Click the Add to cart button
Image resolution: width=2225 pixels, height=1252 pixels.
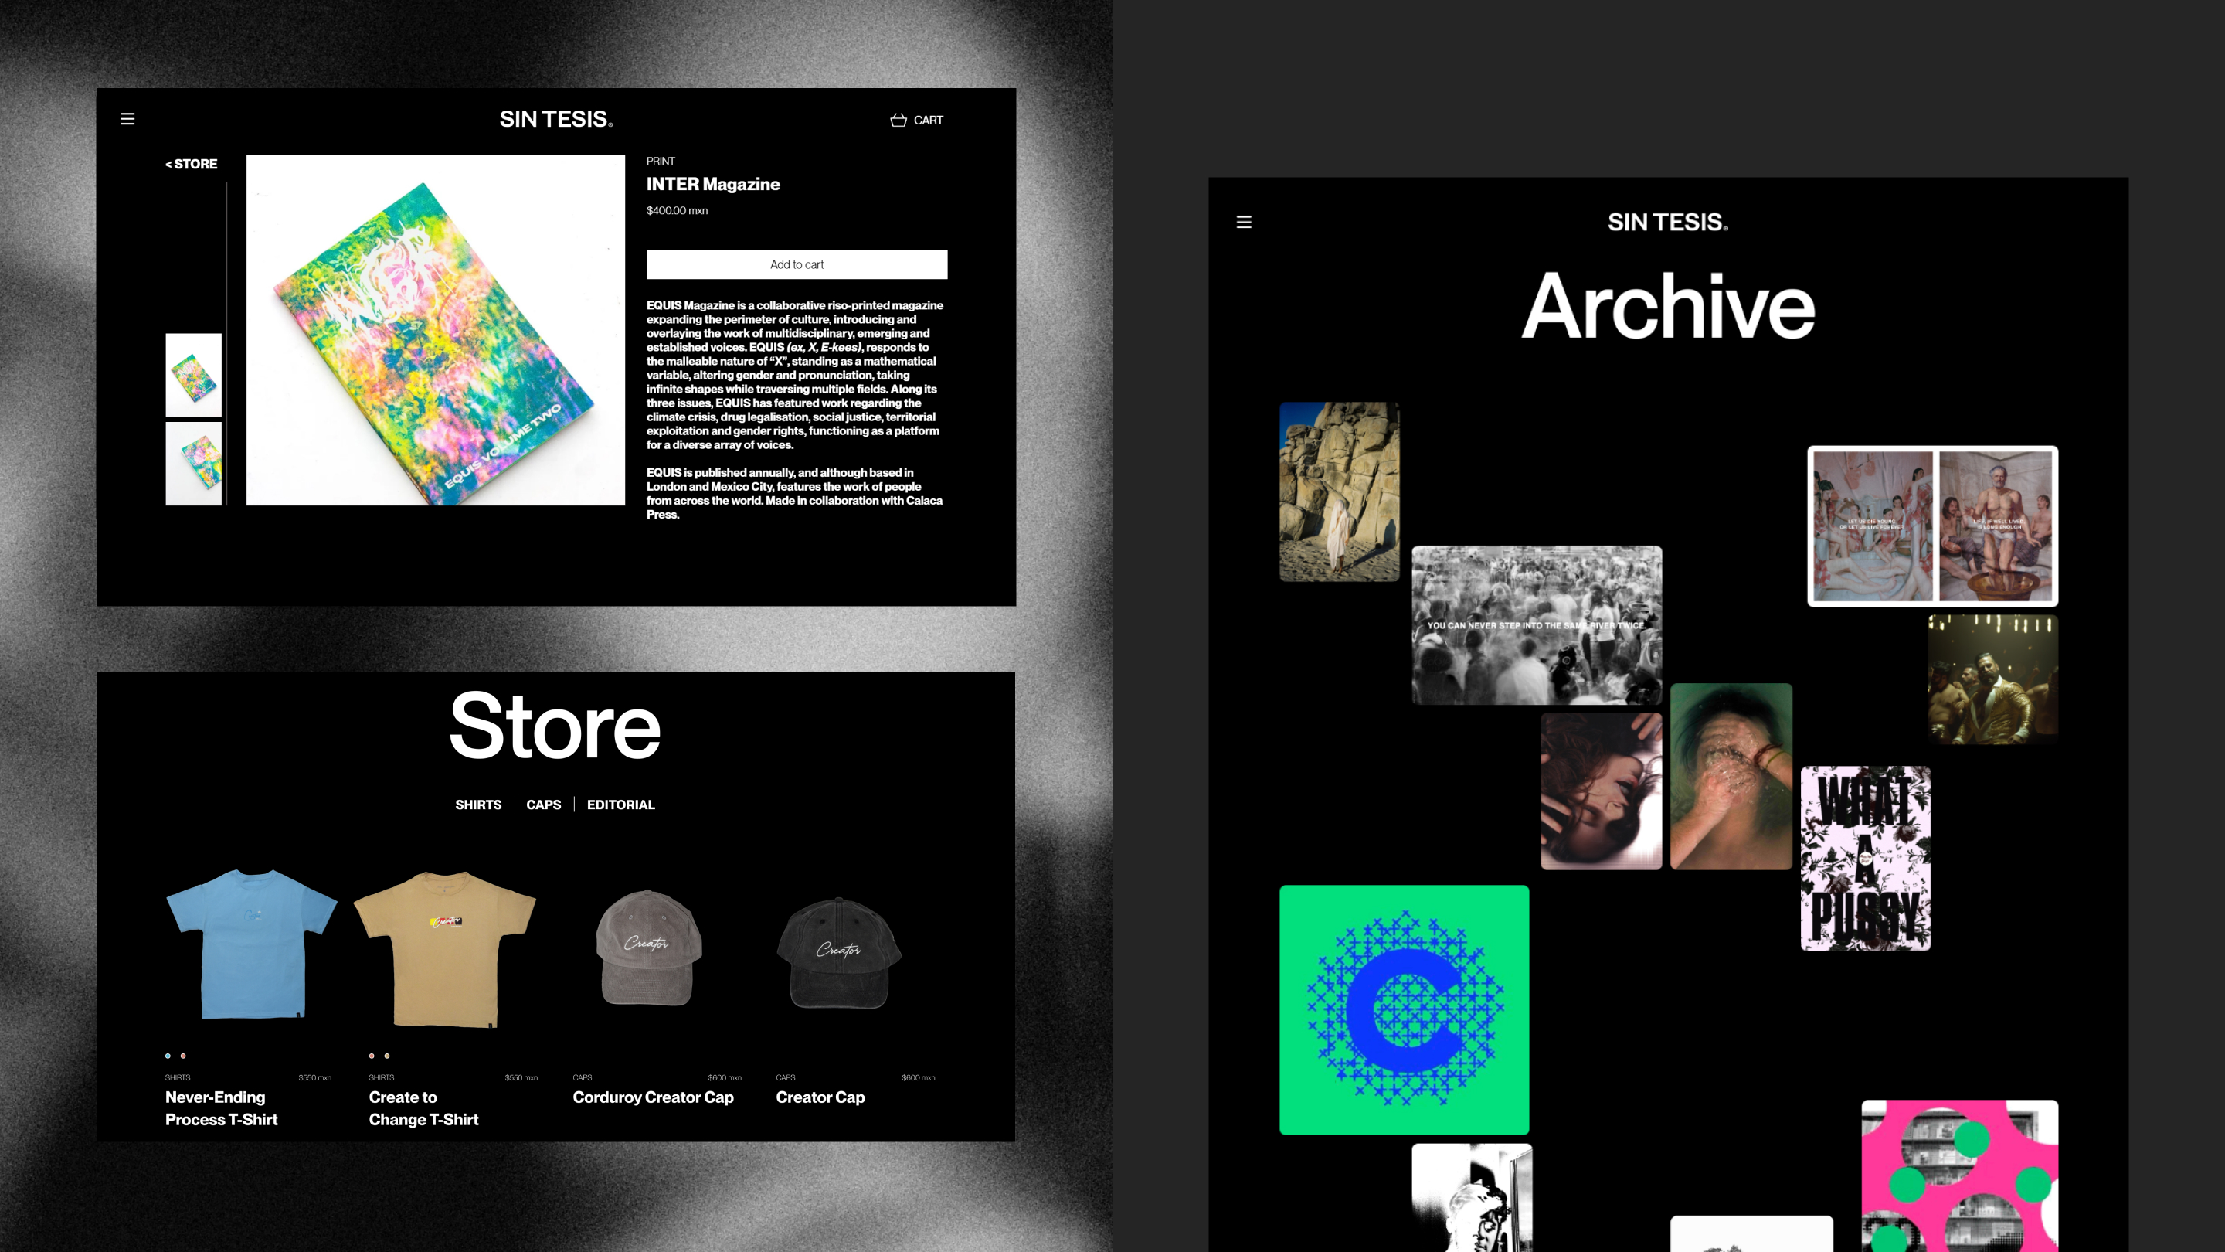[797, 264]
